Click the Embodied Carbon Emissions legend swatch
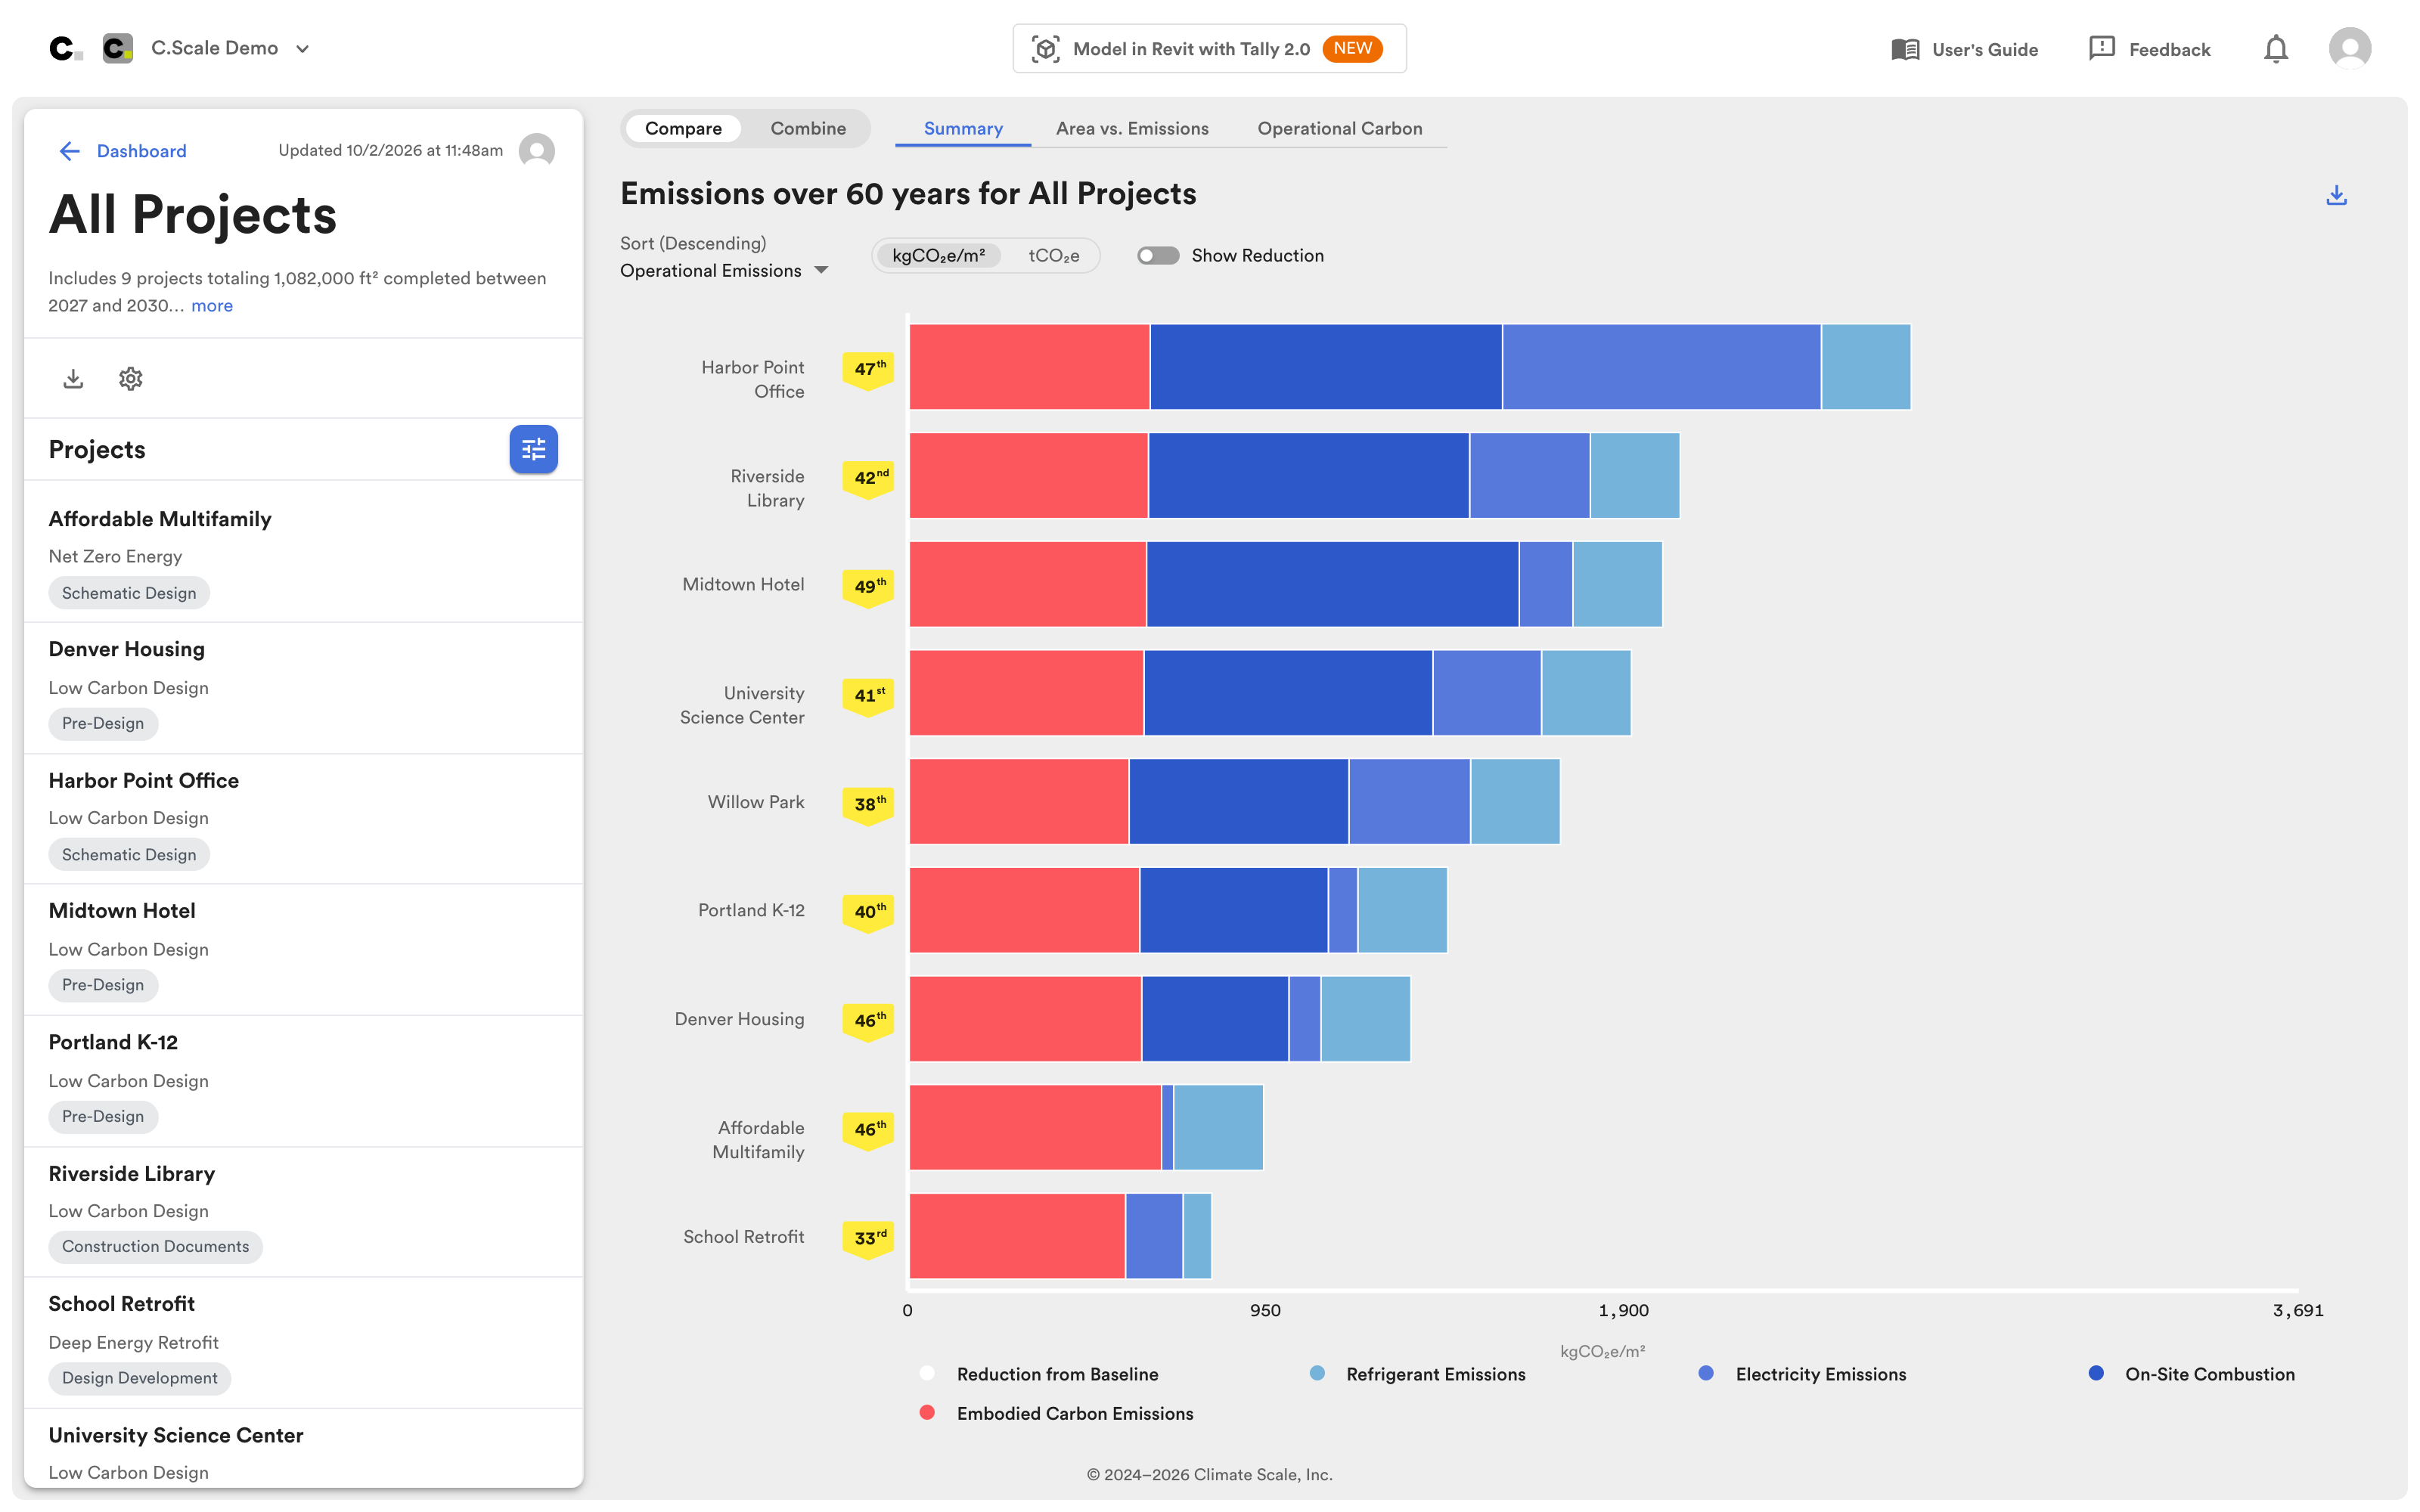Screen dimensions: 2420x1512 click(927, 1413)
